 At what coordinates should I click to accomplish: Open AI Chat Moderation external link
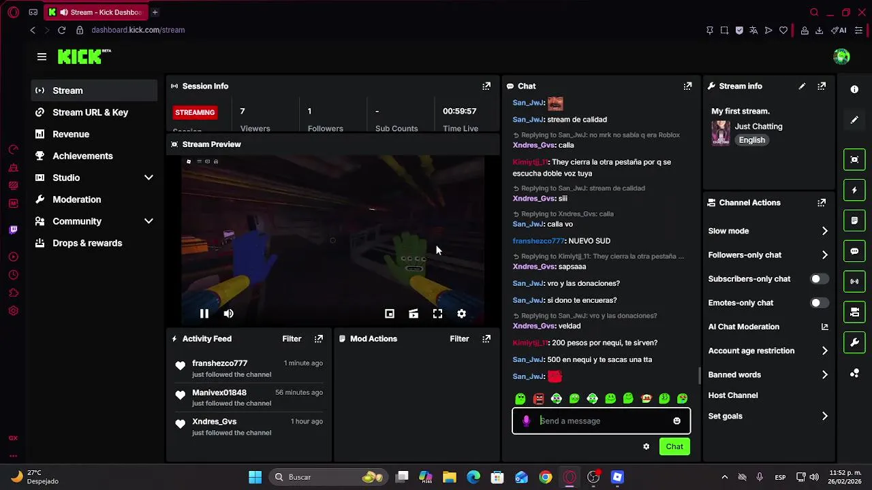pyautogui.click(x=824, y=327)
